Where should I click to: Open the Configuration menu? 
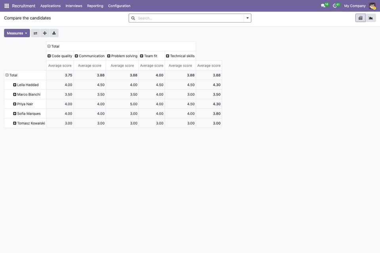click(x=119, y=6)
